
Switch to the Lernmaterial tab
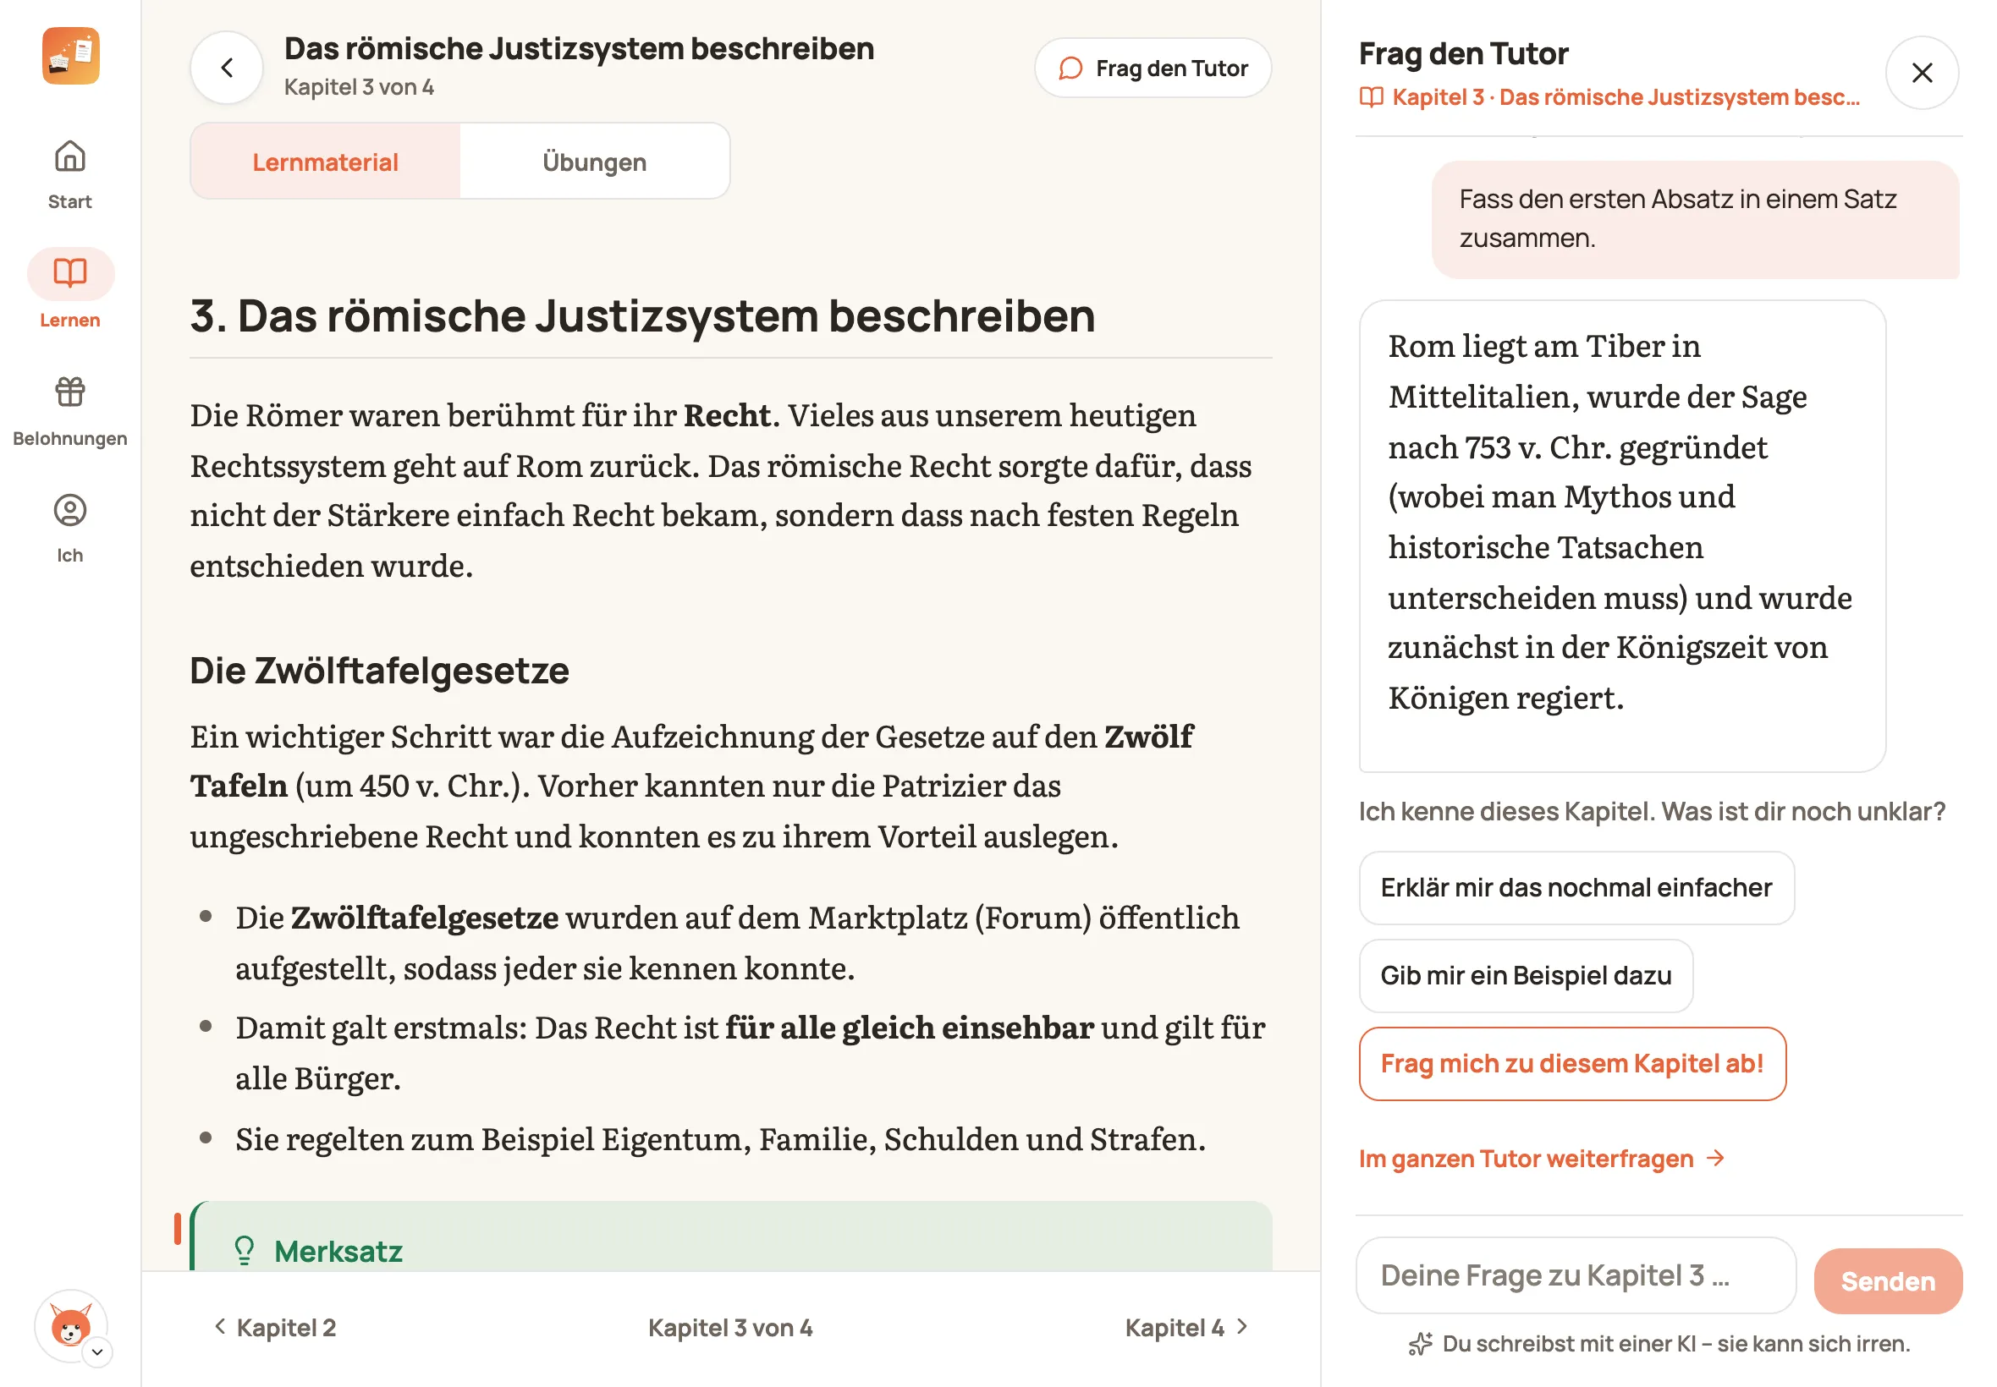[325, 162]
